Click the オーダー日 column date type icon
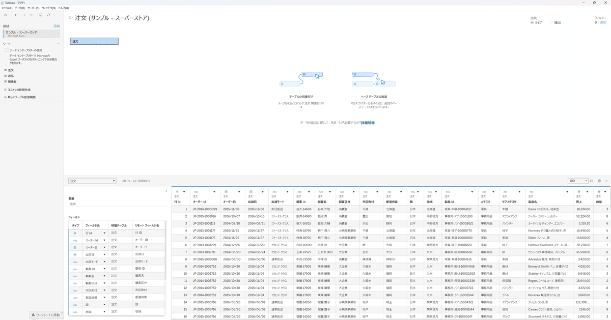Image resolution: width=611 pixels, height=320 pixels. (226, 192)
